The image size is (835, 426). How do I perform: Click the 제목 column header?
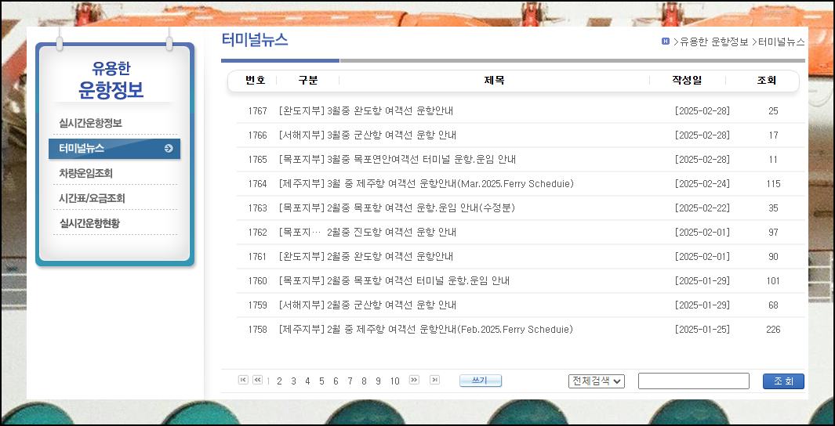coord(494,81)
